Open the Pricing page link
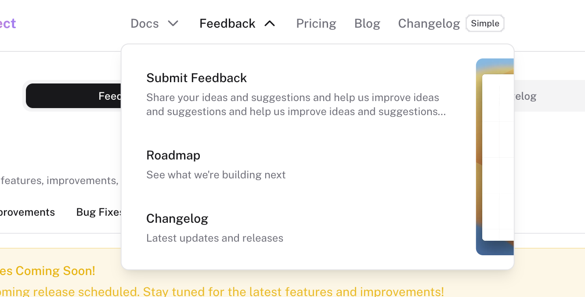The height and width of the screenshot is (297, 585). click(x=316, y=23)
